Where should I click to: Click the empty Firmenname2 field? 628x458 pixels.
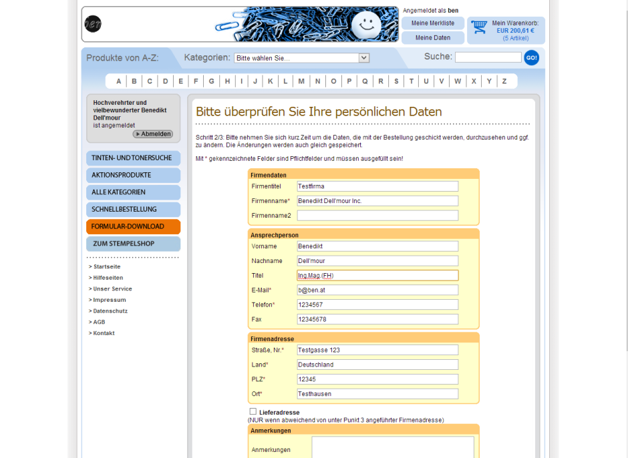click(x=377, y=216)
